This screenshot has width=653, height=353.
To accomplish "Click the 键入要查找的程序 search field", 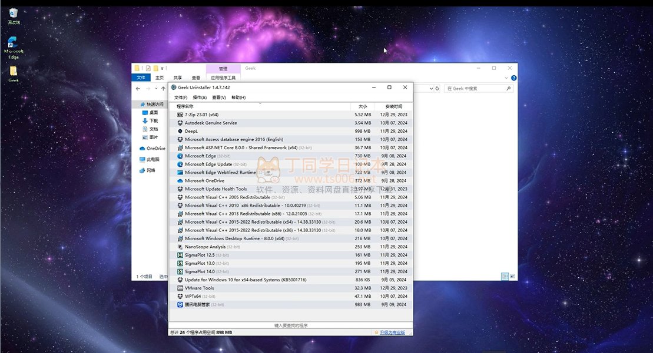I will click(290, 325).
